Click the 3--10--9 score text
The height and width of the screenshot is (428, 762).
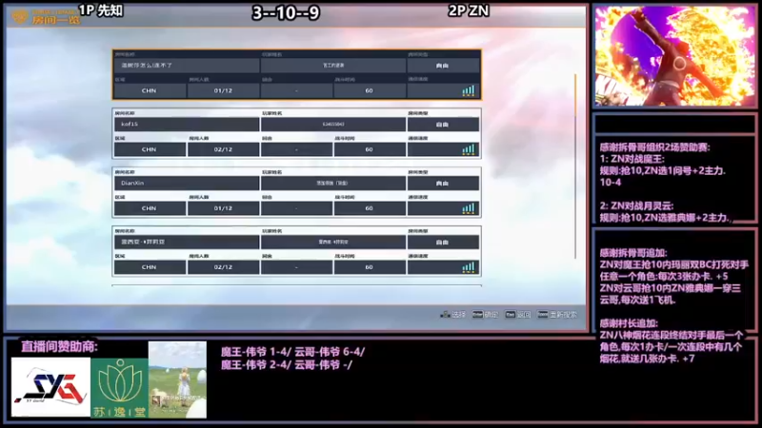(286, 12)
